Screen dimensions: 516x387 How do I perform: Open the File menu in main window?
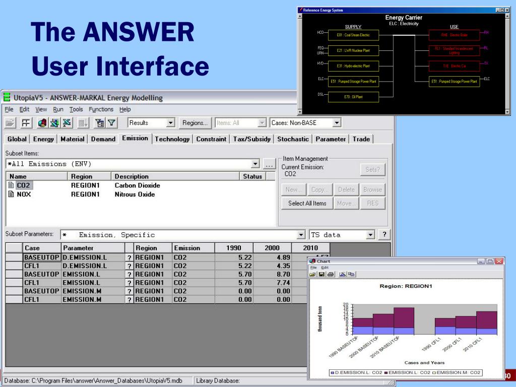[9, 109]
